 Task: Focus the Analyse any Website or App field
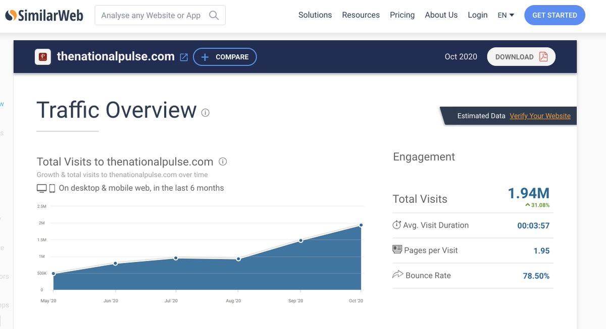click(160, 15)
